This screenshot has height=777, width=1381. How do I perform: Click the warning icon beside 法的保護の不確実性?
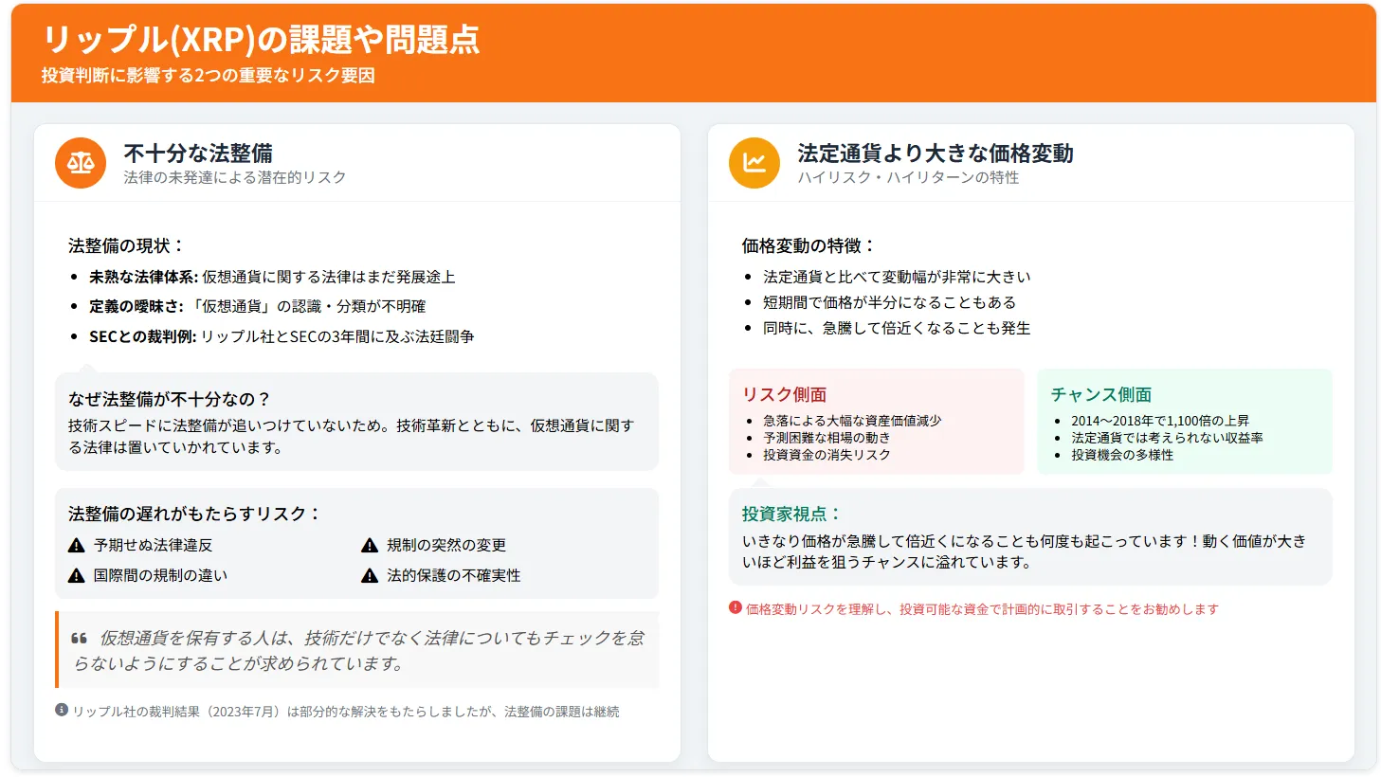(x=368, y=574)
